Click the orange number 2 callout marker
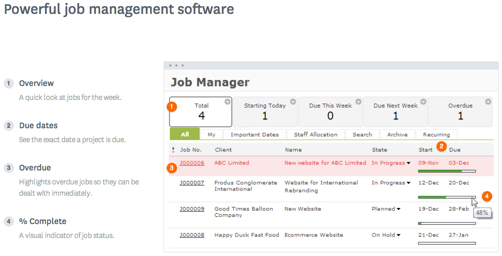The width and height of the screenshot is (502, 256). click(x=441, y=146)
